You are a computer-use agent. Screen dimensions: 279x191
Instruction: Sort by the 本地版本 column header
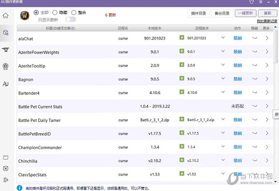coord(155,28)
